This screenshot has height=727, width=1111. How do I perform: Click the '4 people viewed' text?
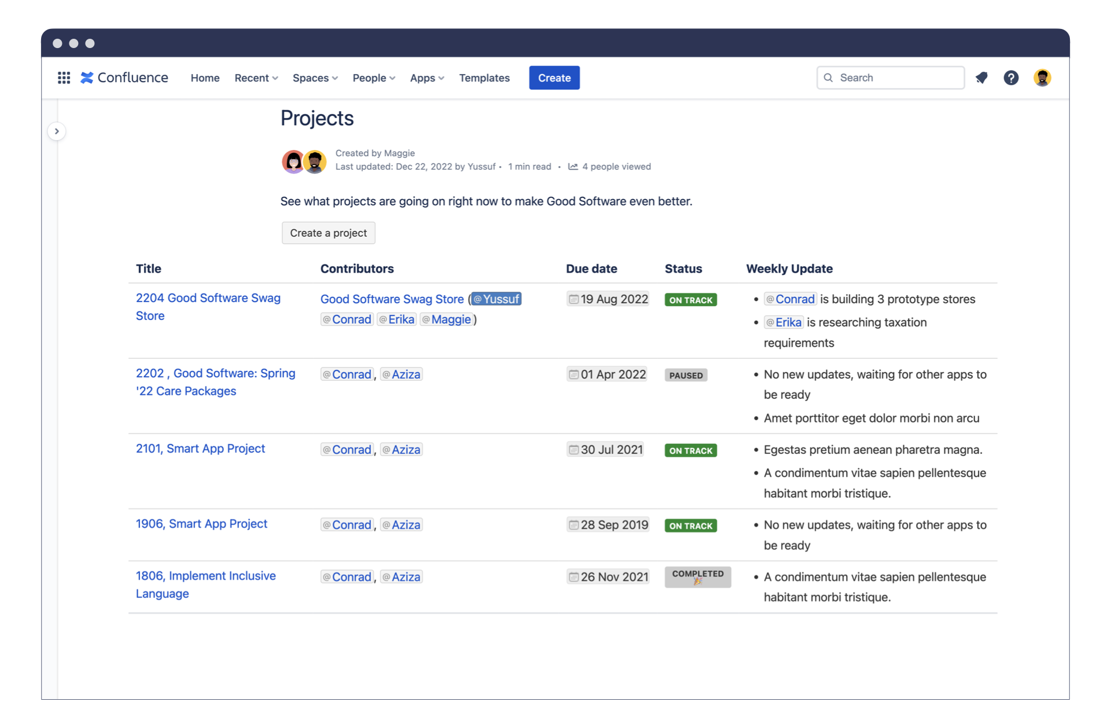(616, 167)
